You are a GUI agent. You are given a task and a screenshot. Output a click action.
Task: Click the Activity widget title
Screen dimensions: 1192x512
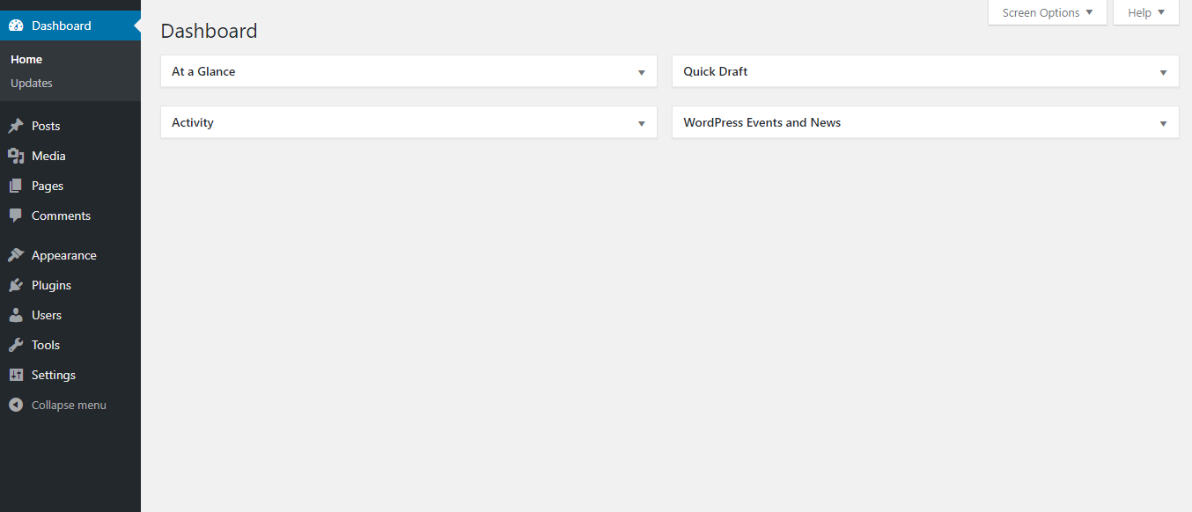coord(193,122)
